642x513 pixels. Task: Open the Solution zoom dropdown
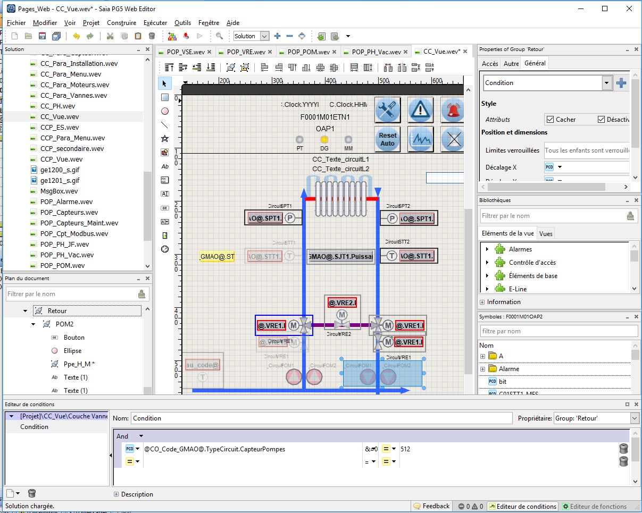[x=264, y=36]
